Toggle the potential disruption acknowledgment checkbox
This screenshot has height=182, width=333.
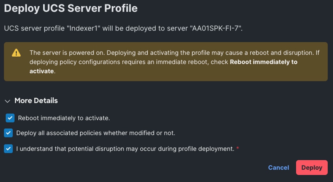click(x=8, y=149)
